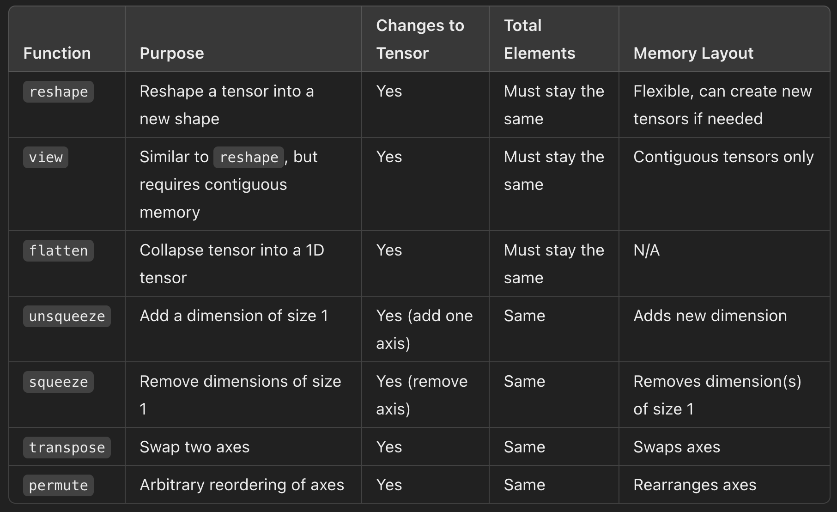
Task: Select the 'Arbitrary reordering of axes' cell
Action: tap(242, 485)
